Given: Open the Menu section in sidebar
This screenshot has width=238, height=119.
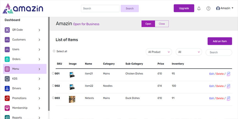Looking at the screenshot, I should [24, 69].
